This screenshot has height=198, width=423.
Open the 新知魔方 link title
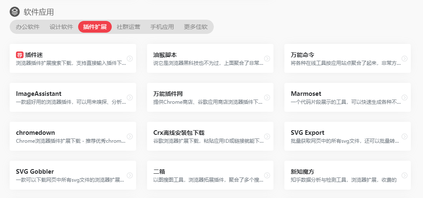(x=303, y=172)
